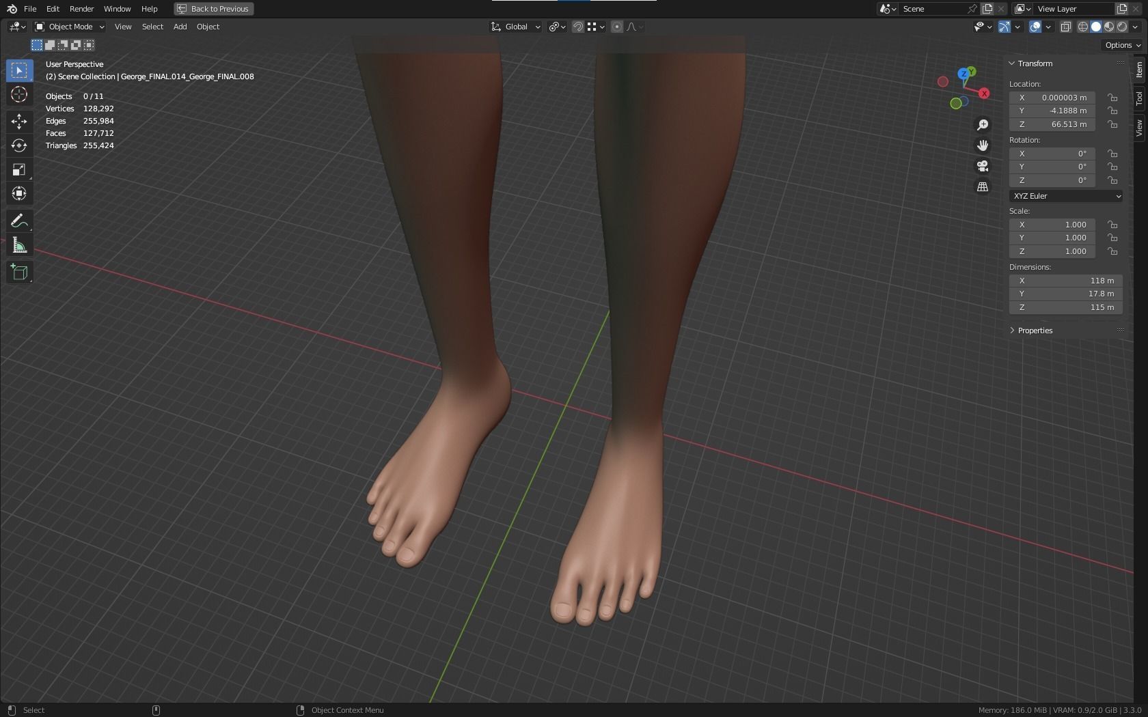Add a new view layer icon
The width and height of the screenshot is (1148, 717).
(1122, 9)
